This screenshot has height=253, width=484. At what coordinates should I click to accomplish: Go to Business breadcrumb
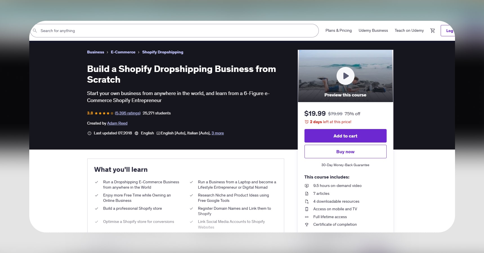coord(95,52)
